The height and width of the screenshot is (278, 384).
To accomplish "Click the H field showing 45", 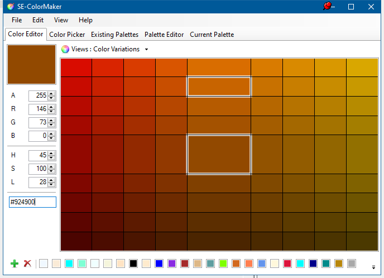I will [39, 156].
